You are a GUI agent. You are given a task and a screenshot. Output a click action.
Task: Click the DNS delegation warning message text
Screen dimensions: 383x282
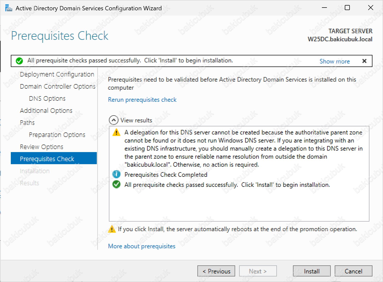[243, 148]
